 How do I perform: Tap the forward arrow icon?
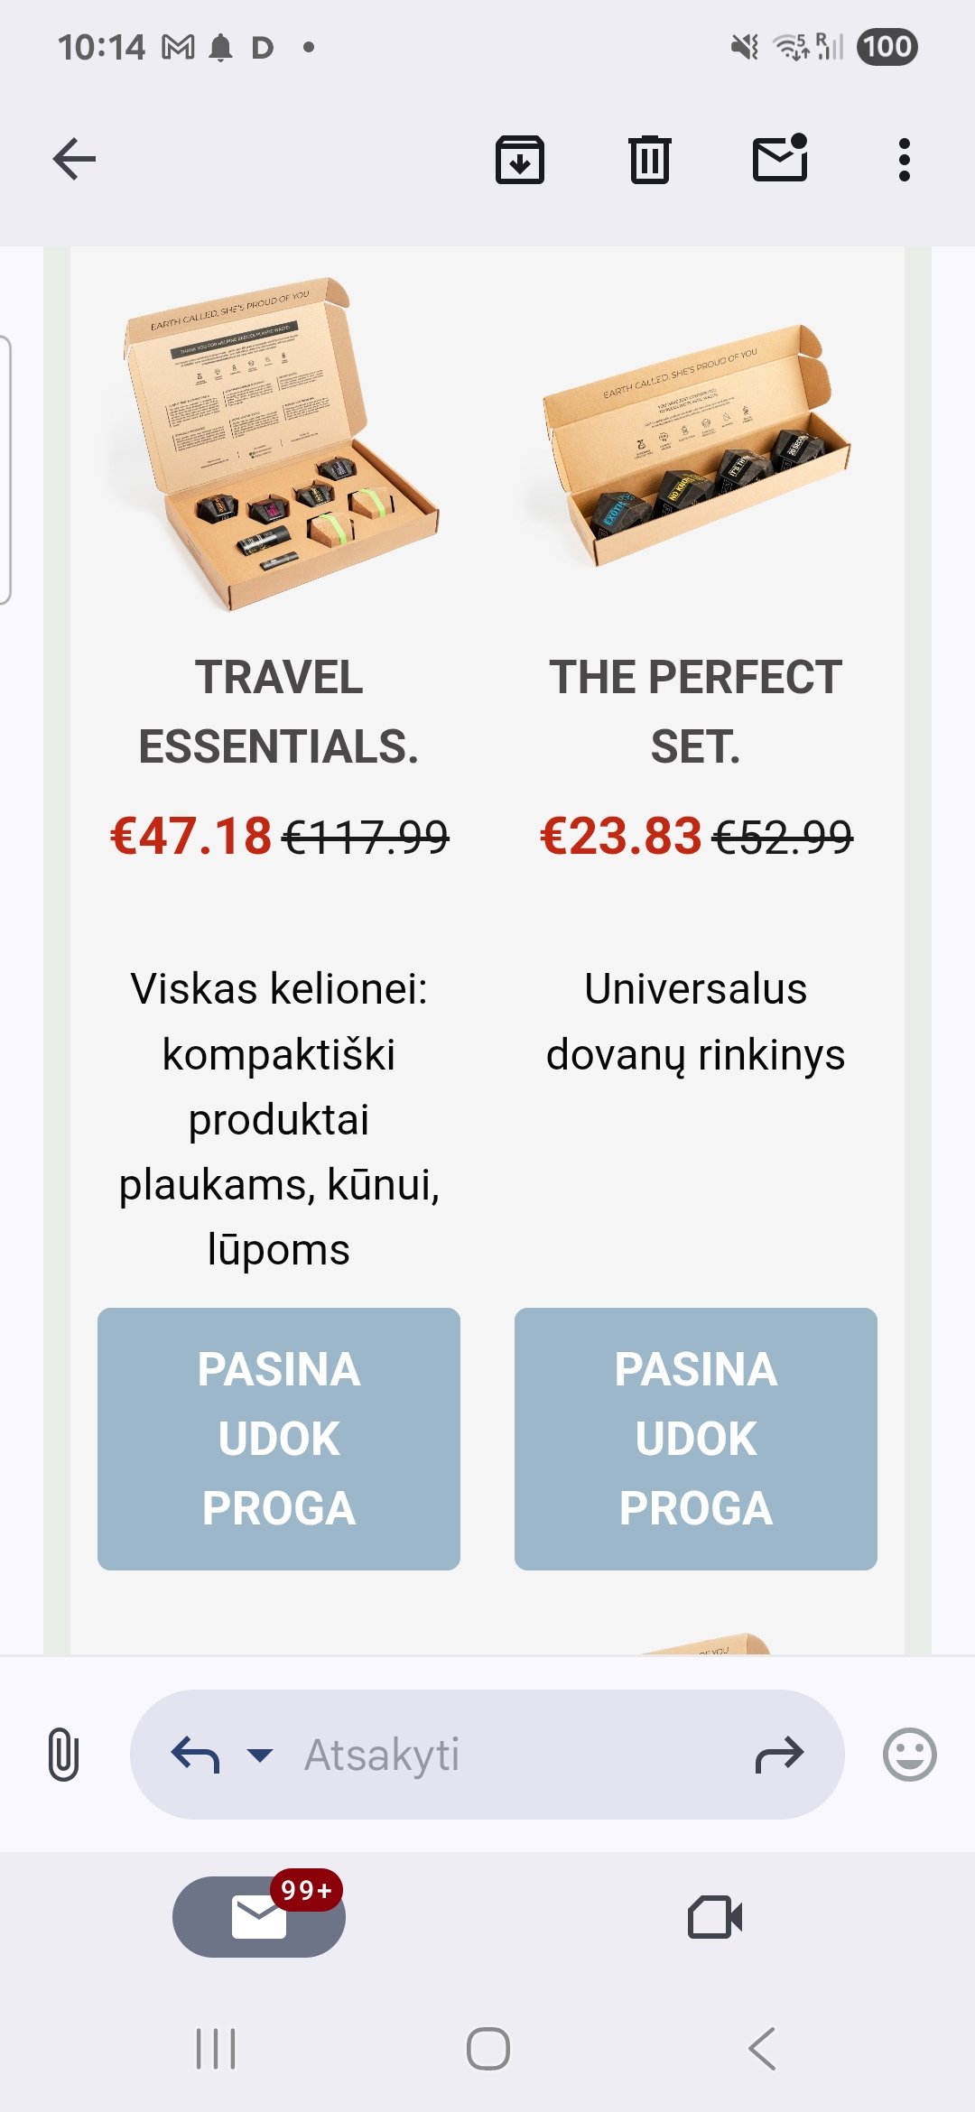pyautogui.click(x=778, y=1755)
